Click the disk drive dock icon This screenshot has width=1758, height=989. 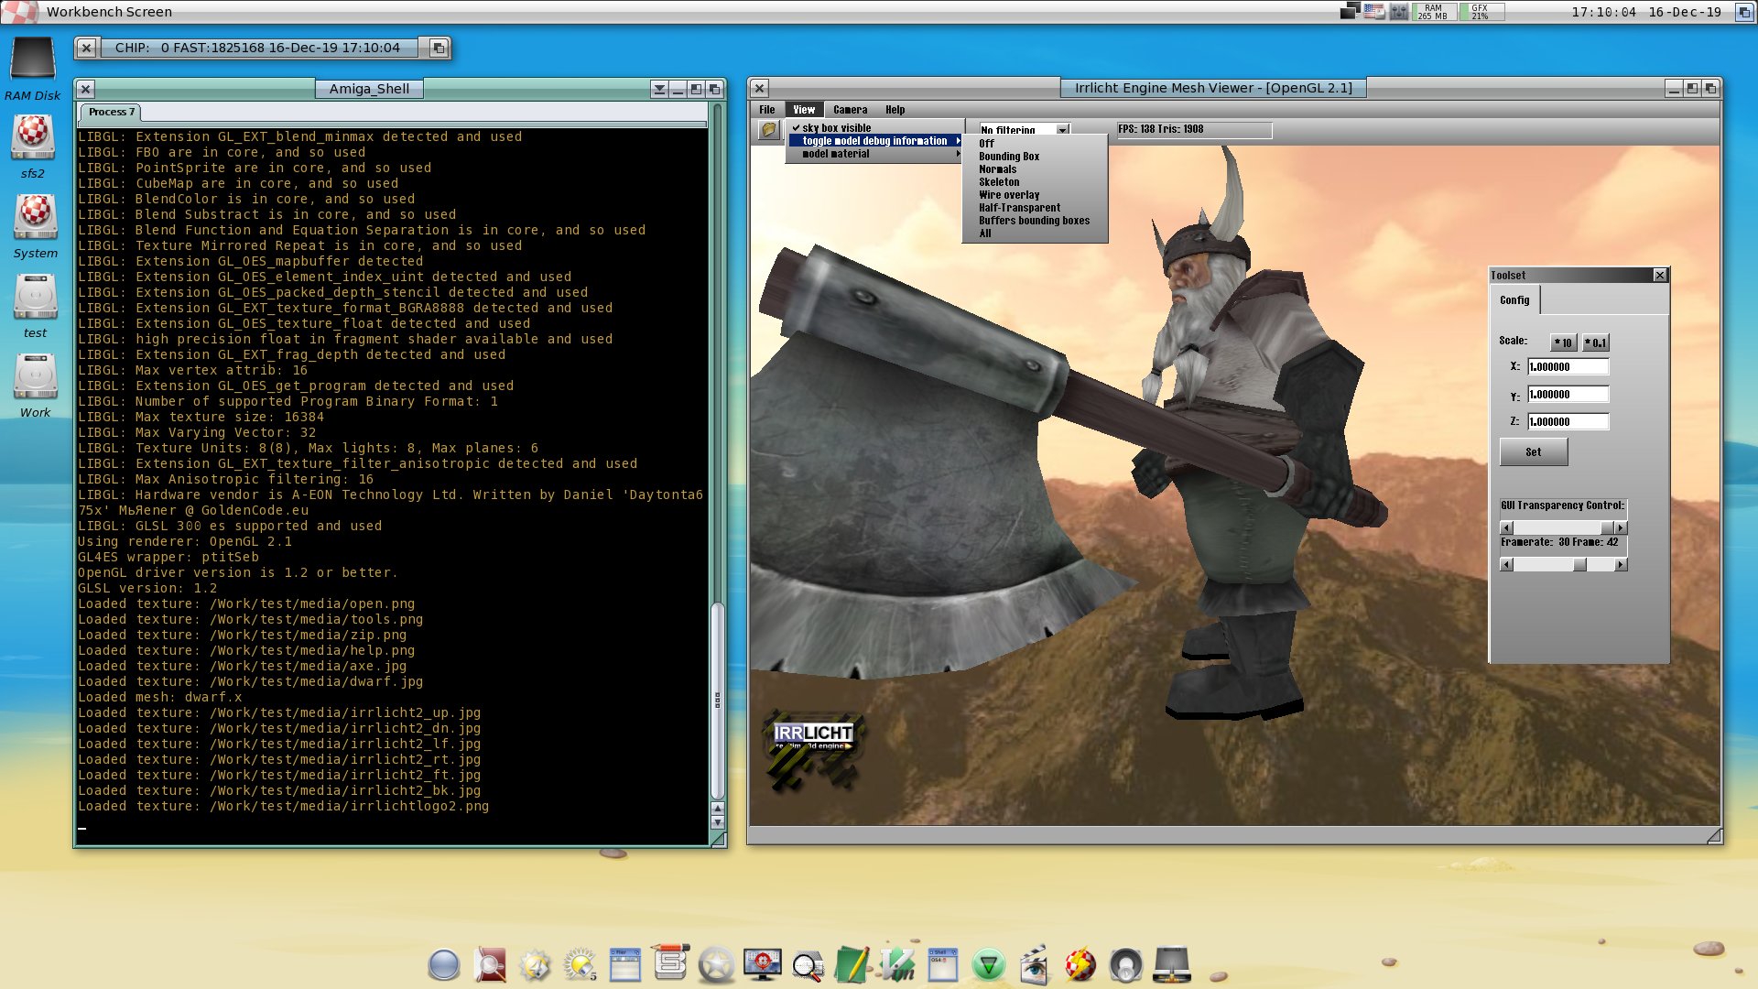click(x=1172, y=964)
